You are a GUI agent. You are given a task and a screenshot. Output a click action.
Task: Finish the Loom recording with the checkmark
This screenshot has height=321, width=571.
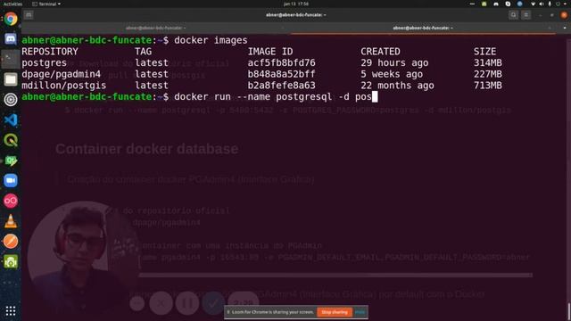coord(213,303)
